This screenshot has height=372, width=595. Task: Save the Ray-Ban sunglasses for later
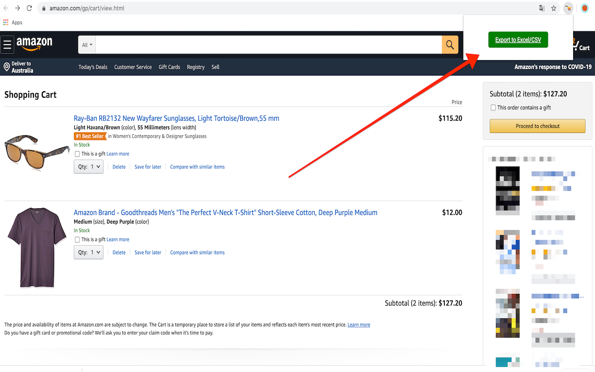click(148, 167)
